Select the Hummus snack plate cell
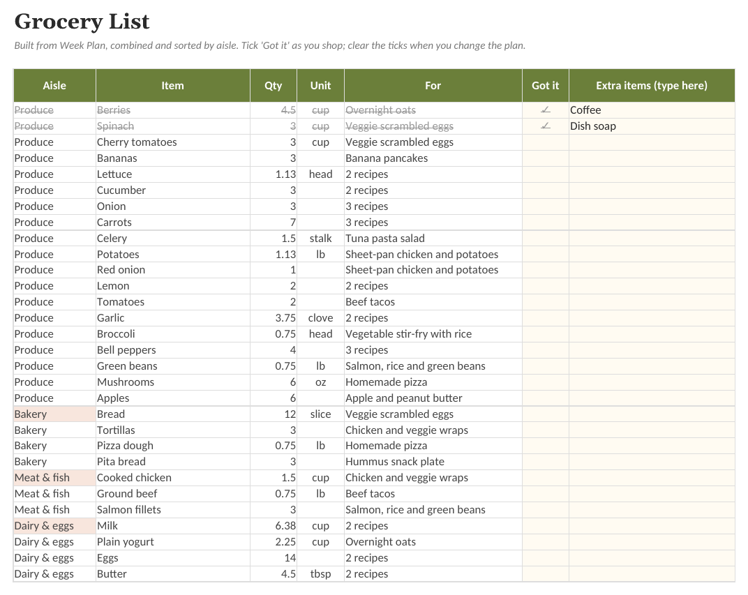The image size is (748, 595). [x=433, y=462]
